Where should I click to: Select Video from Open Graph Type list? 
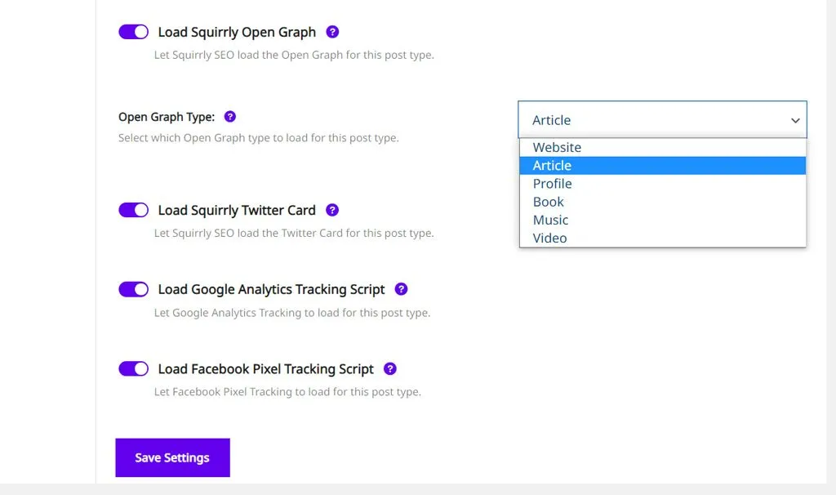point(662,238)
